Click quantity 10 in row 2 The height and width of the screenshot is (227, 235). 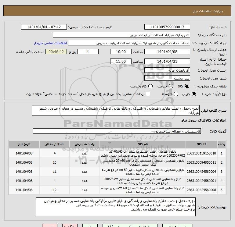tap(55, 163)
